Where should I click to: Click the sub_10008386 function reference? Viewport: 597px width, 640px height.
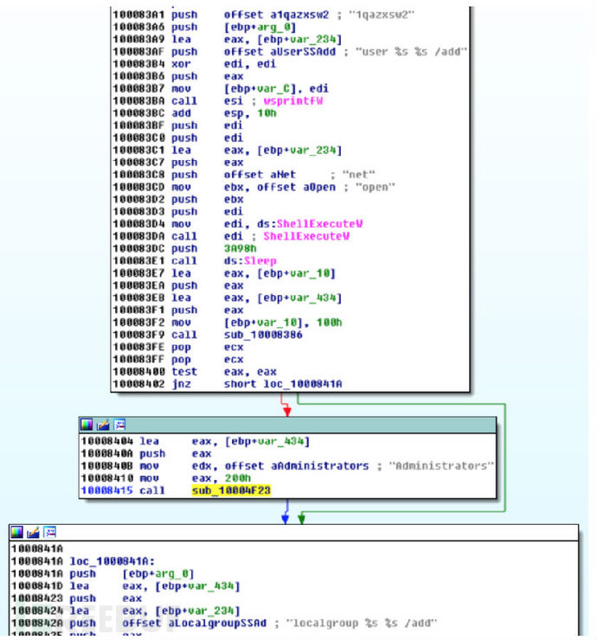[260, 333]
